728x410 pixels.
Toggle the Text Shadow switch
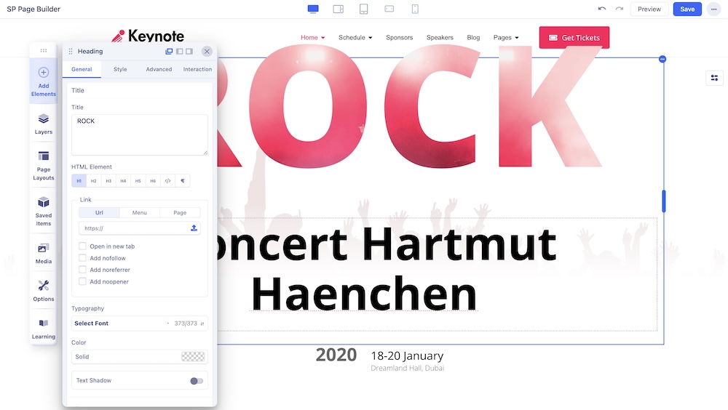[x=197, y=381]
